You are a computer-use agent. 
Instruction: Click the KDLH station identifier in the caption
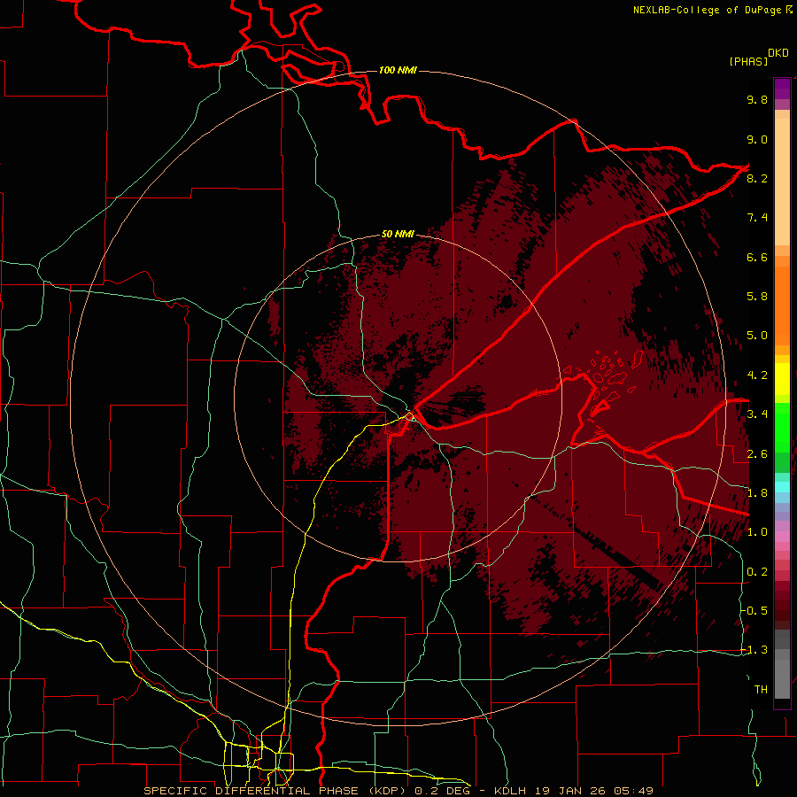coord(511,791)
